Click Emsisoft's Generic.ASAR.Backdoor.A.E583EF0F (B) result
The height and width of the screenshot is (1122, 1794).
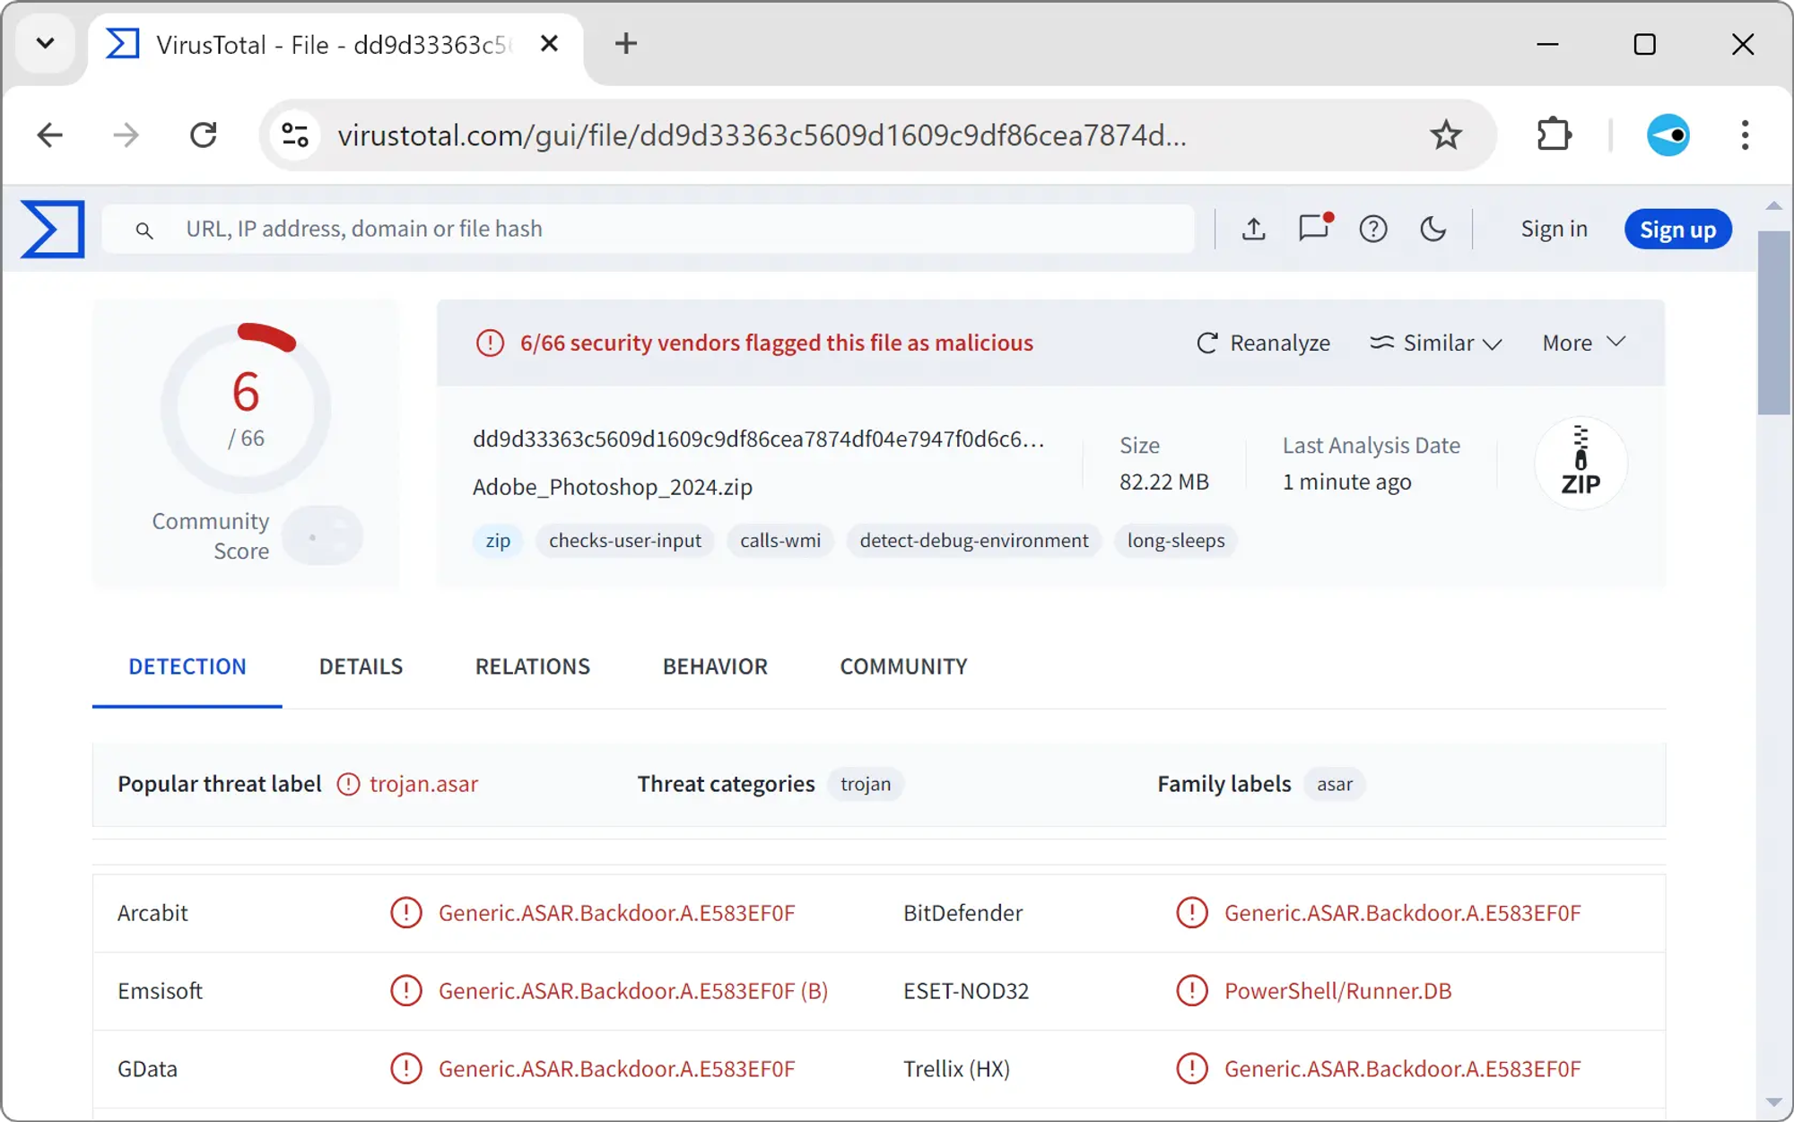(x=632, y=991)
